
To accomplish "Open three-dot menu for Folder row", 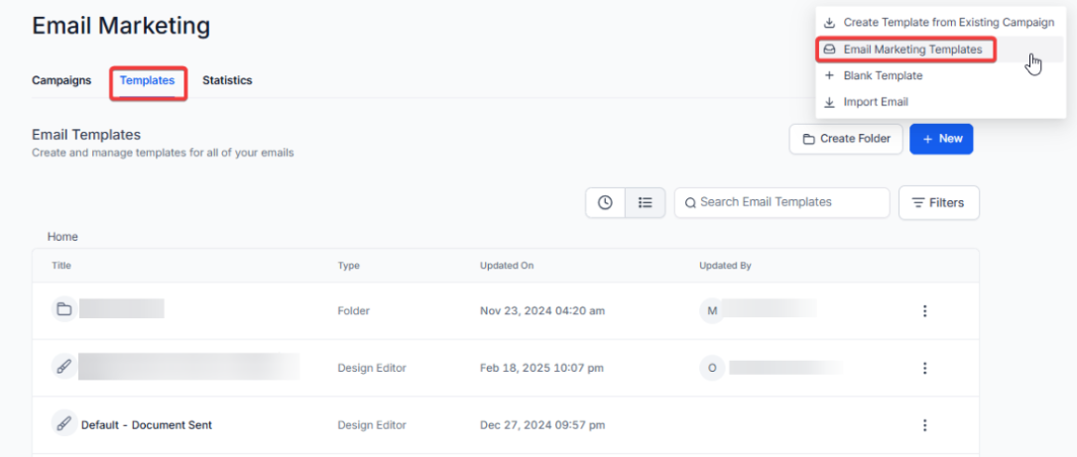I will tap(924, 311).
